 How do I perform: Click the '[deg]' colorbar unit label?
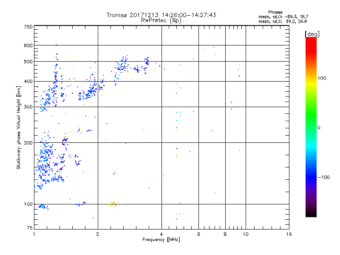pyautogui.click(x=312, y=34)
